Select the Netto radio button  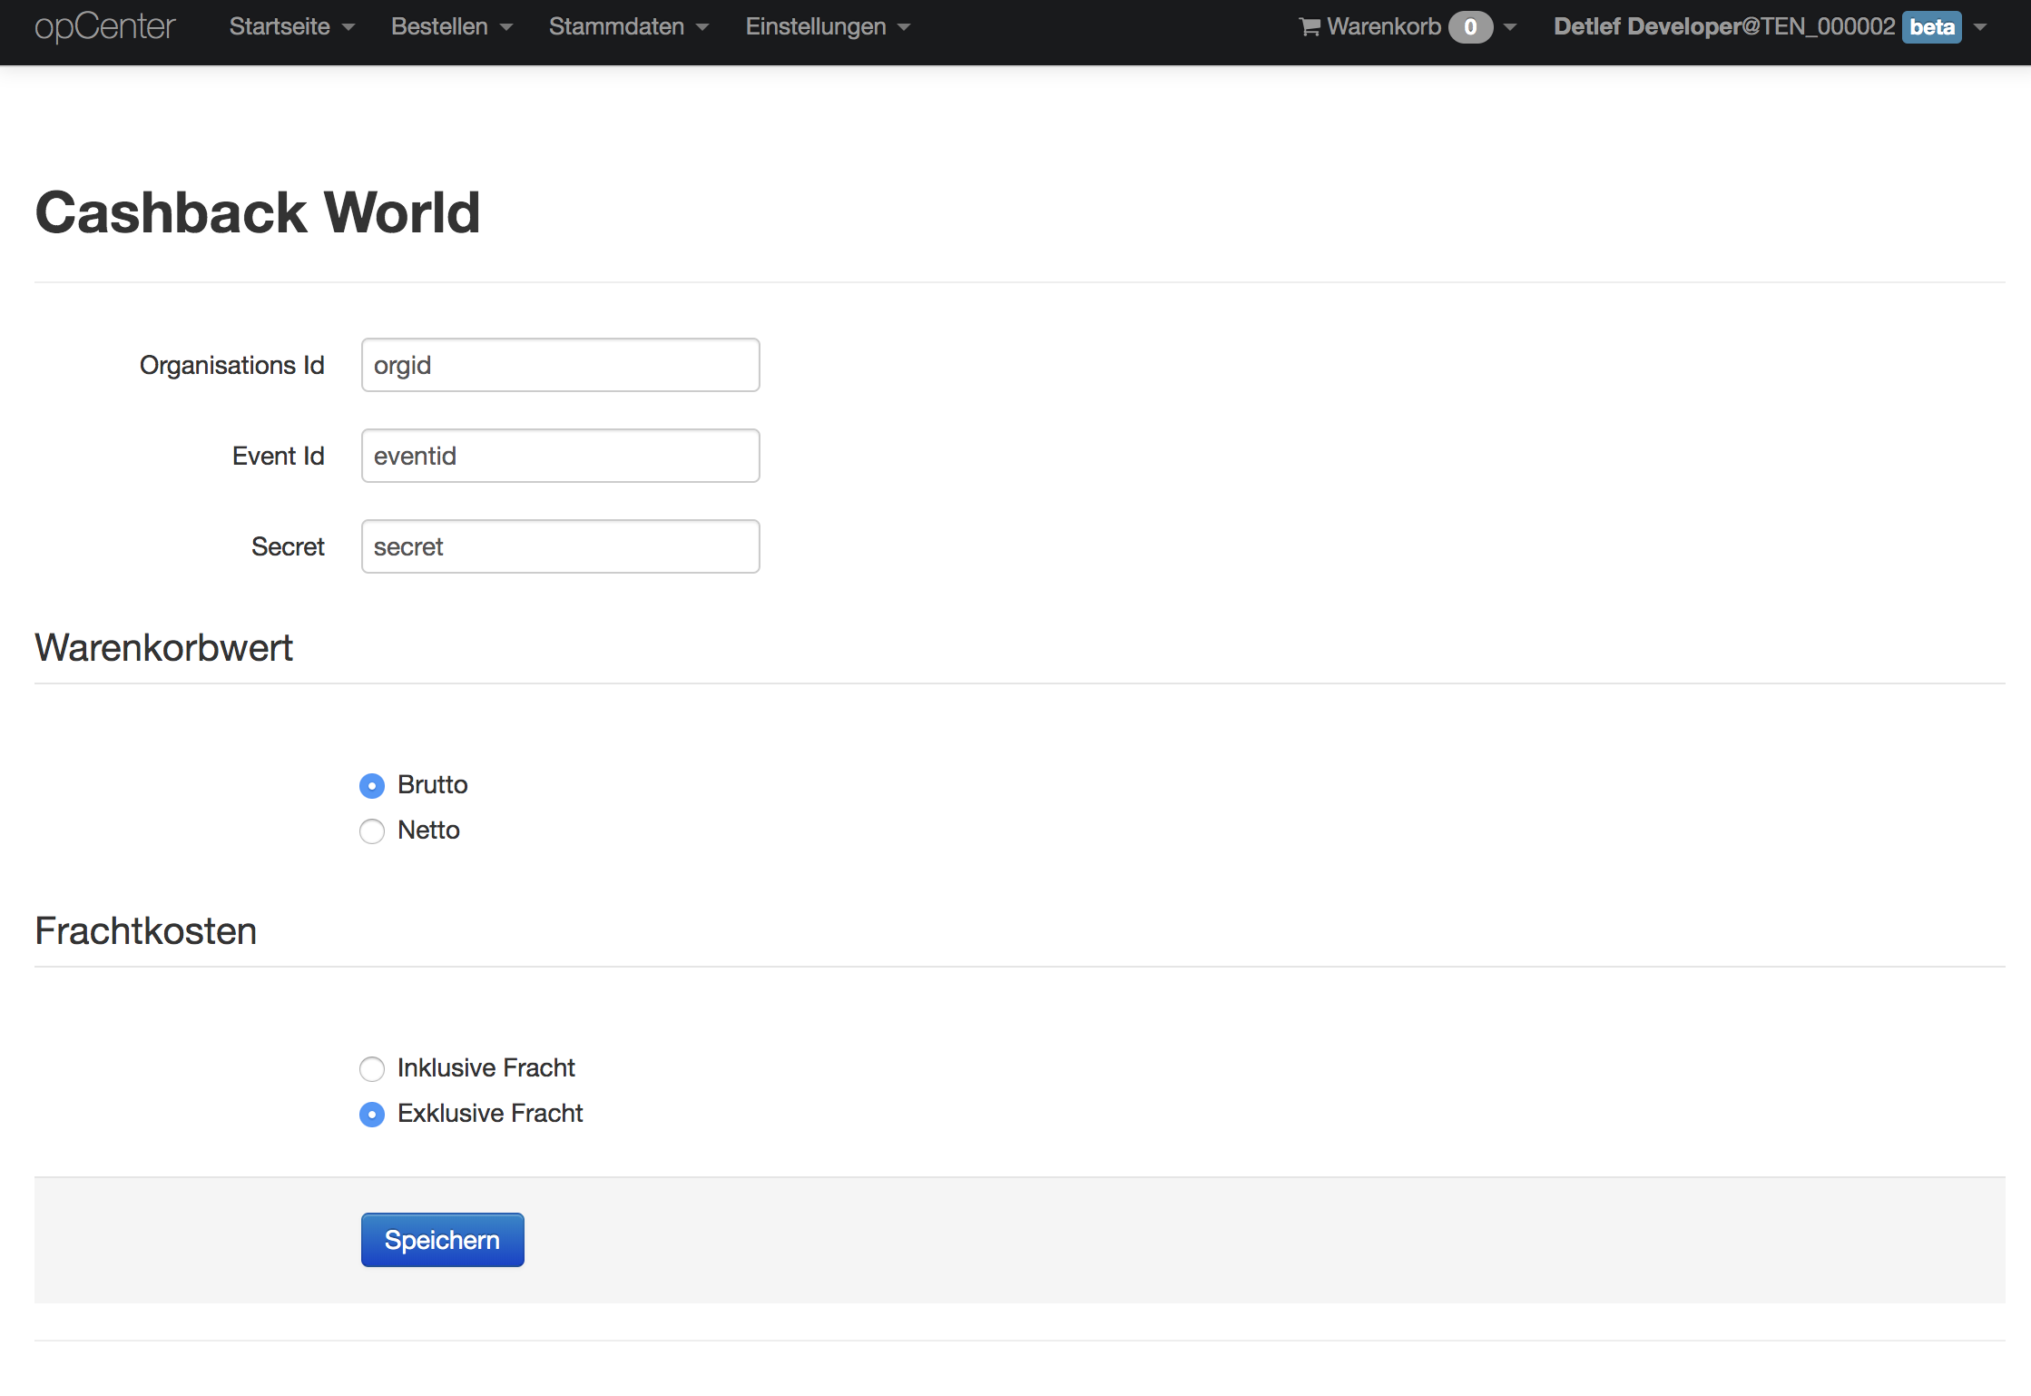click(x=372, y=831)
